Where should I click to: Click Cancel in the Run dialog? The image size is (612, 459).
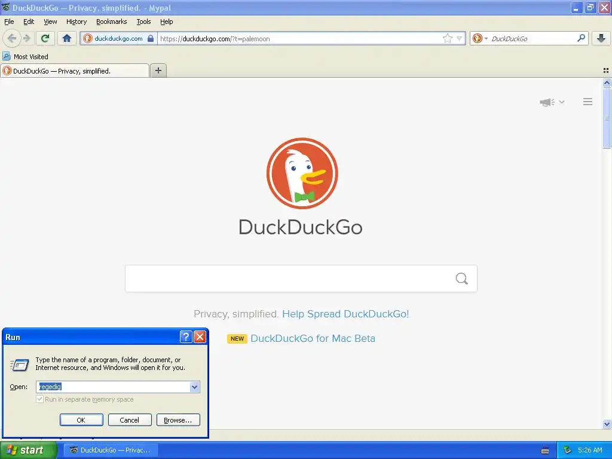pyautogui.click(x=130, y=420)
